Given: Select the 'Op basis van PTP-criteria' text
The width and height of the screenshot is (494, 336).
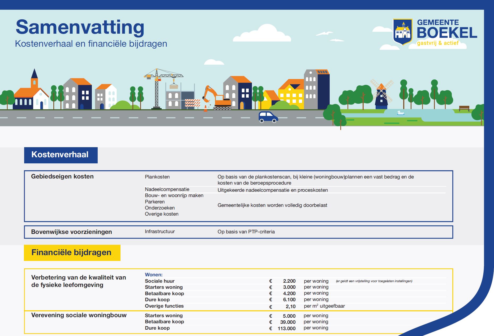Looking at the screenshot, I should 246,232.
